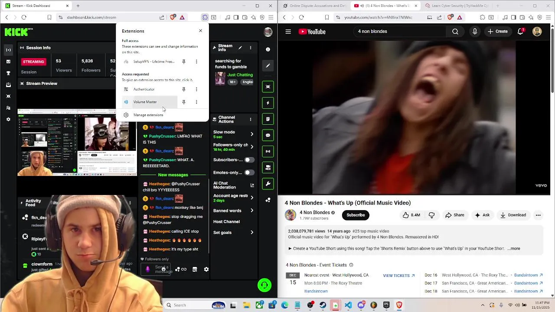Open YouTube notifications bell
This screenshot has width=555, height=312.
pos(521,31)
